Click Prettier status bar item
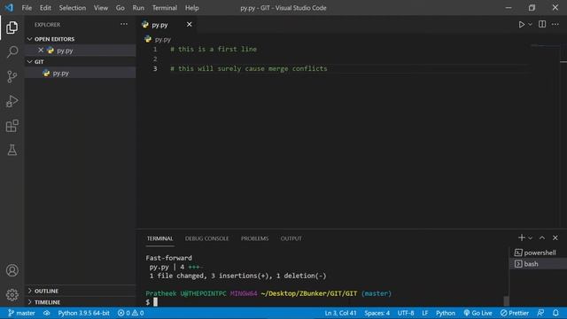567x319 pixels. [515, 313]
